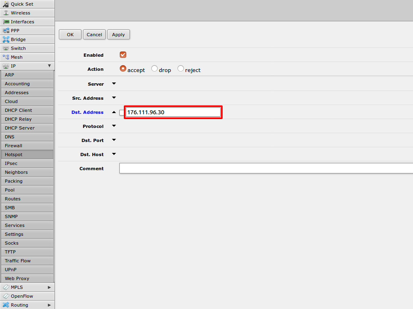
Task: Open Switch using its sidebar icon
Action: (6, 48)
